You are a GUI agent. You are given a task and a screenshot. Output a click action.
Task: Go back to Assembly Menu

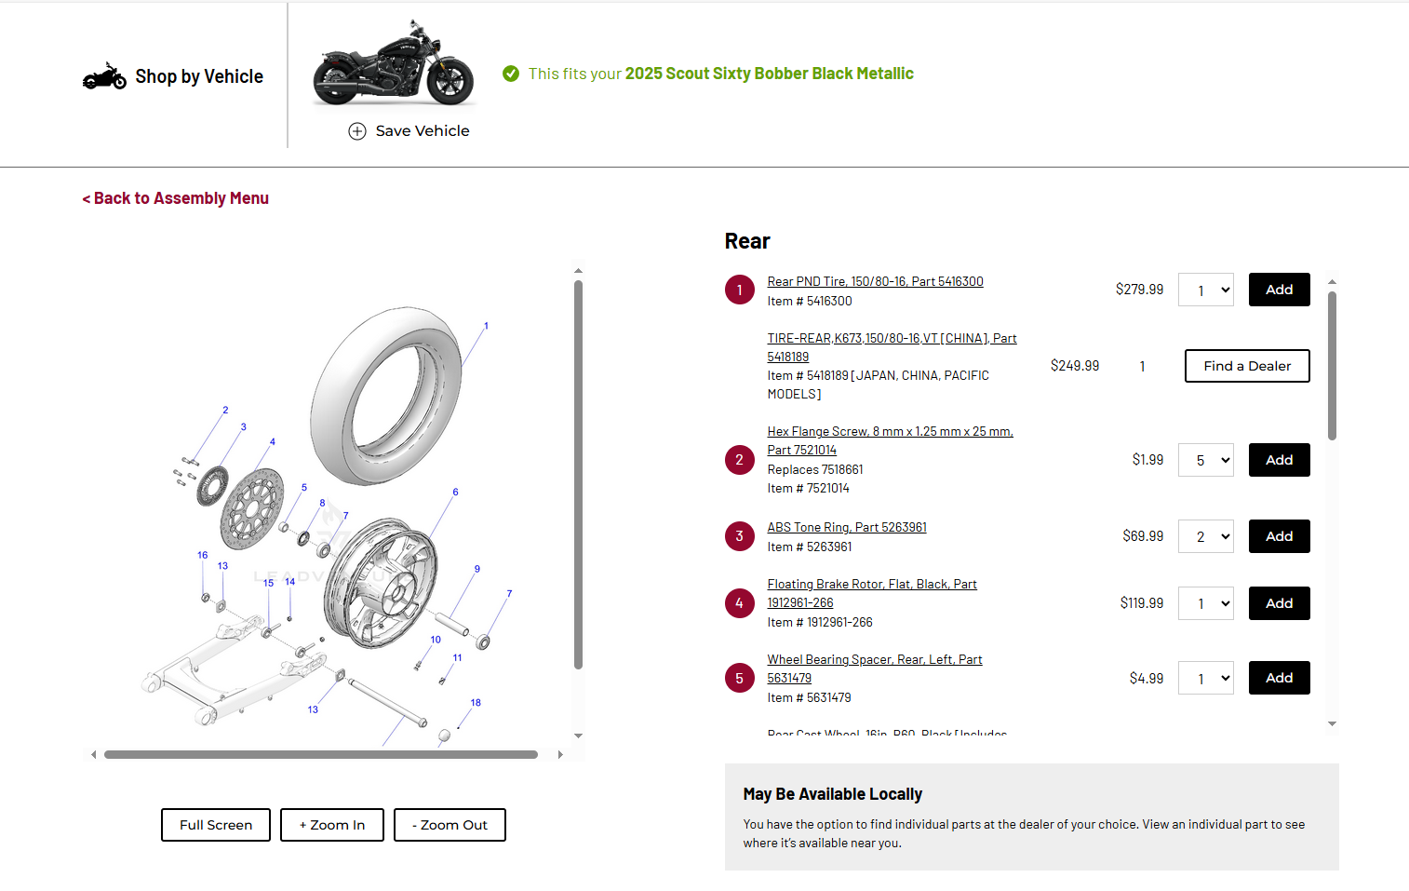tap(176, 198)
